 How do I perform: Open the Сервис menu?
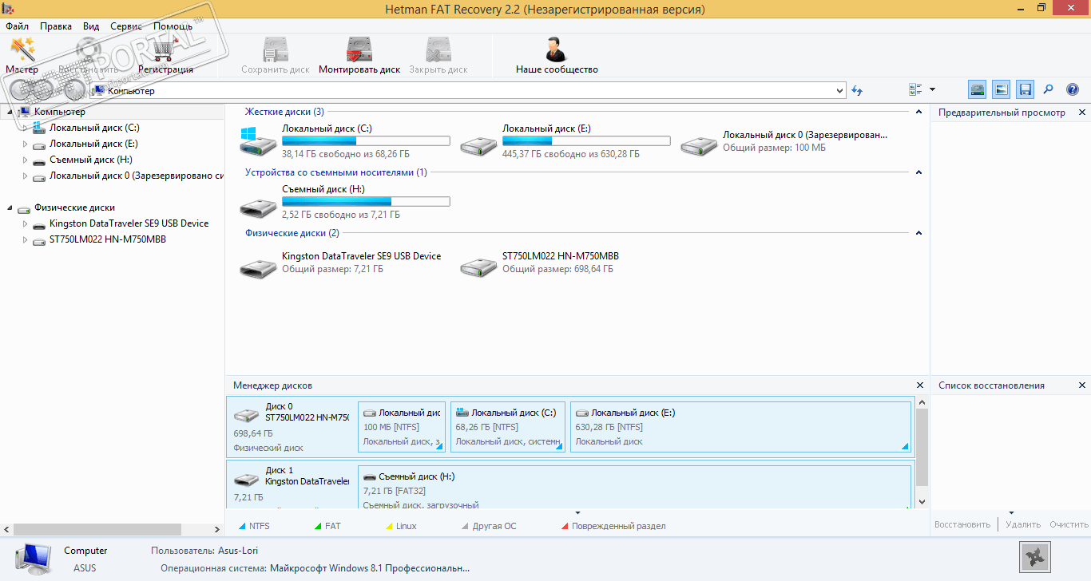126,26
